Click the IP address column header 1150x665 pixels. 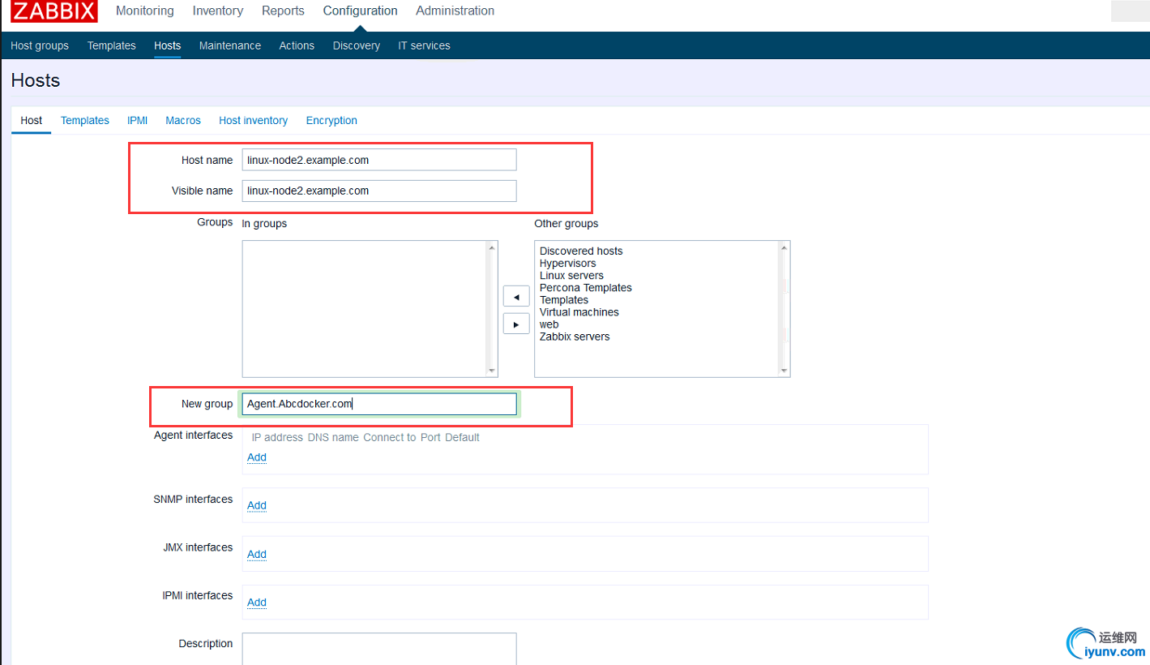pos(277,437)
